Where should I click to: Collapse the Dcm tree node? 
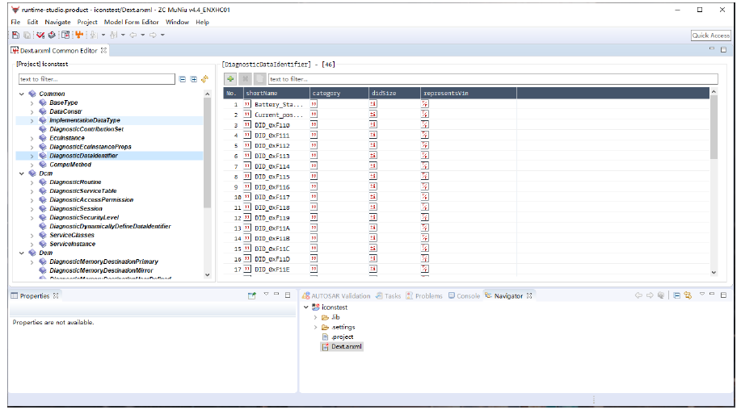click(22, 174)
